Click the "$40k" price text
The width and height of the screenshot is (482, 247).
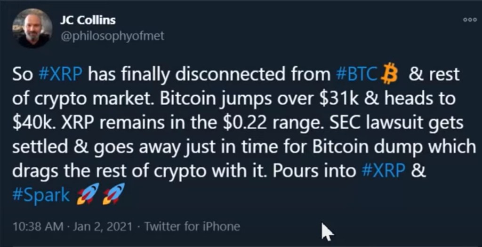[x=29, y=123]
